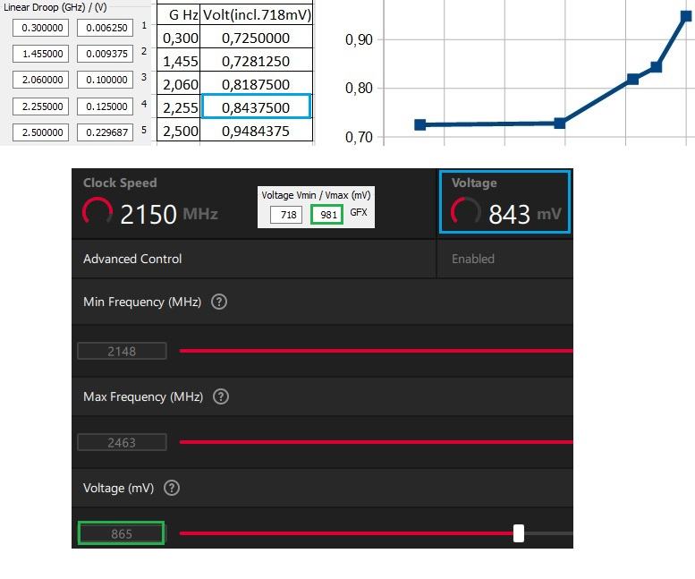Click the 843 mV voltage readout
Image resolution: width=695 pixels, height=579 pixels.
(525, 214)
